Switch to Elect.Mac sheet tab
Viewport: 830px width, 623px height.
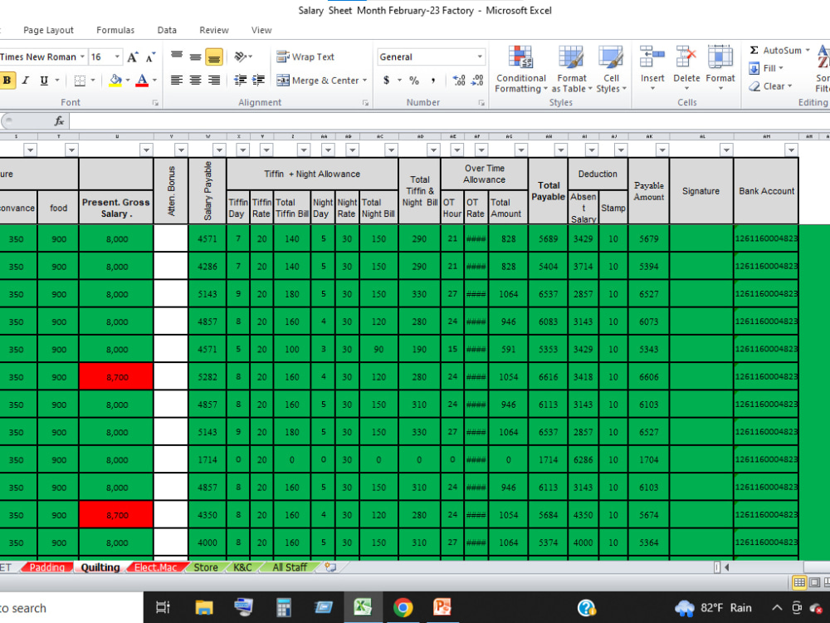[156, 567]
